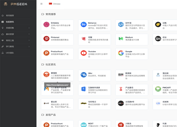
Task: Click the newspaper icon beside 社区资讯
Action: coord(3,22)
